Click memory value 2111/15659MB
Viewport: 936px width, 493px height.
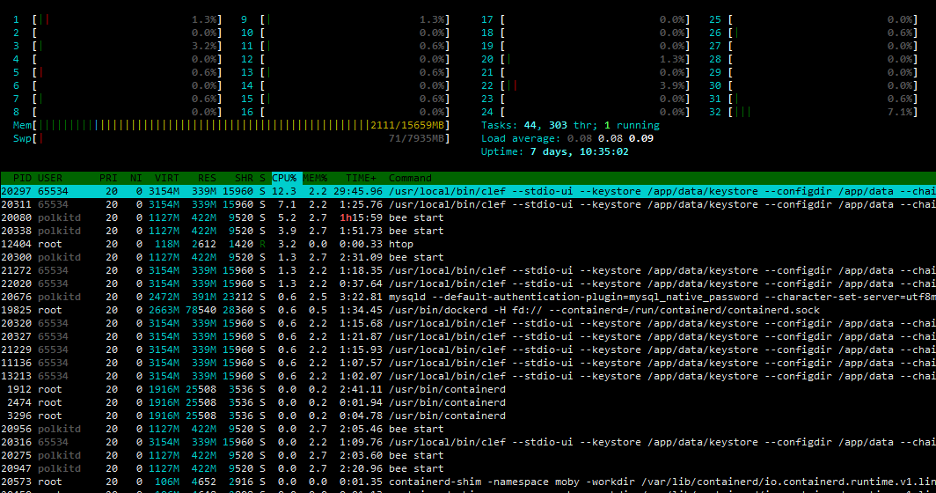pyautogui.click(x=407, y=125)
